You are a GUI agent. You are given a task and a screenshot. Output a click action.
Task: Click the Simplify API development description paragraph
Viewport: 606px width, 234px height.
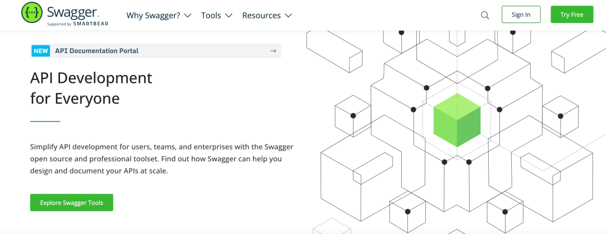162,159
